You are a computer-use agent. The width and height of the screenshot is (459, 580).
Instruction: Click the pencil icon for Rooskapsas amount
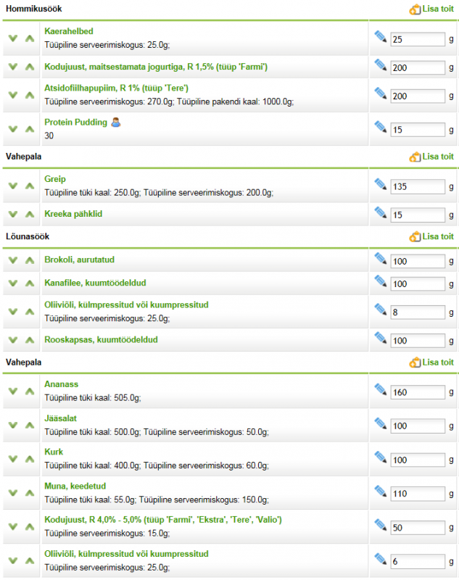coord(381,338)
